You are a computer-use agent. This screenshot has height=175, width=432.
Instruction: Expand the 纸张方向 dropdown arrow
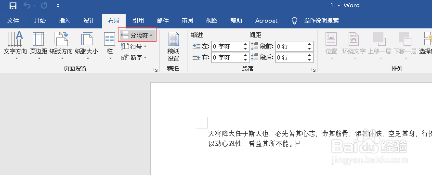click(x=62, y=58)
